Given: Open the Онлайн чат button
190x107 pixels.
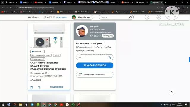Looking at the screenshot, I should point(83,17).
